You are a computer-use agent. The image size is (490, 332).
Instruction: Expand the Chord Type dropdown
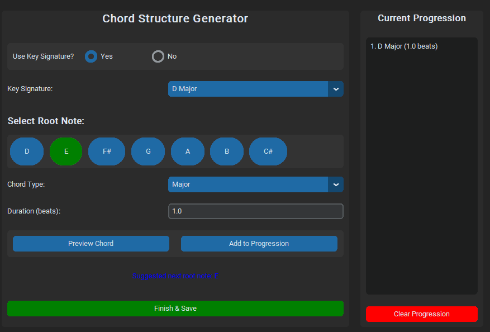coord(248,184)
